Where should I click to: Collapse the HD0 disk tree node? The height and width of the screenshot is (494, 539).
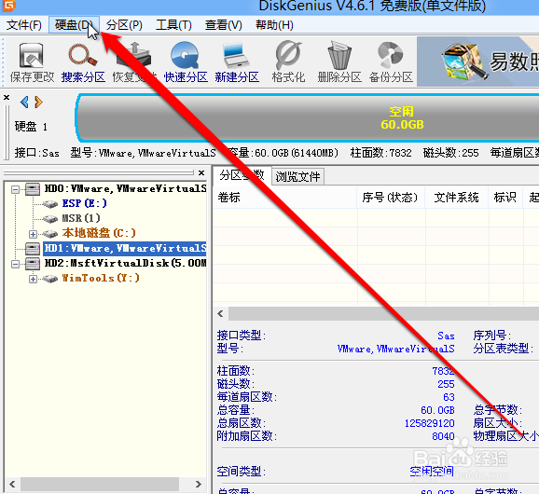coord(15,189)
